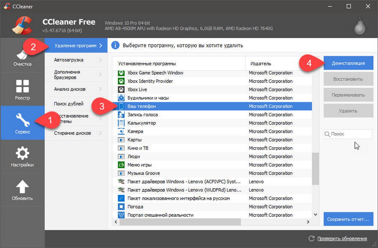The image size is (378, 248).
Task: Expand the Автозагрузка menu chevron
Action: (x=100, y=60)
